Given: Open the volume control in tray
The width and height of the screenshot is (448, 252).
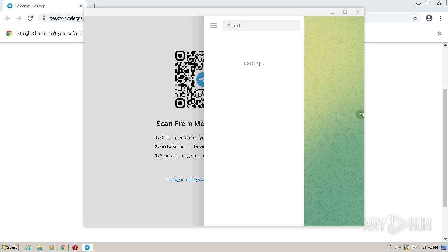Looking at the screenshot, I should click(398, 247).
